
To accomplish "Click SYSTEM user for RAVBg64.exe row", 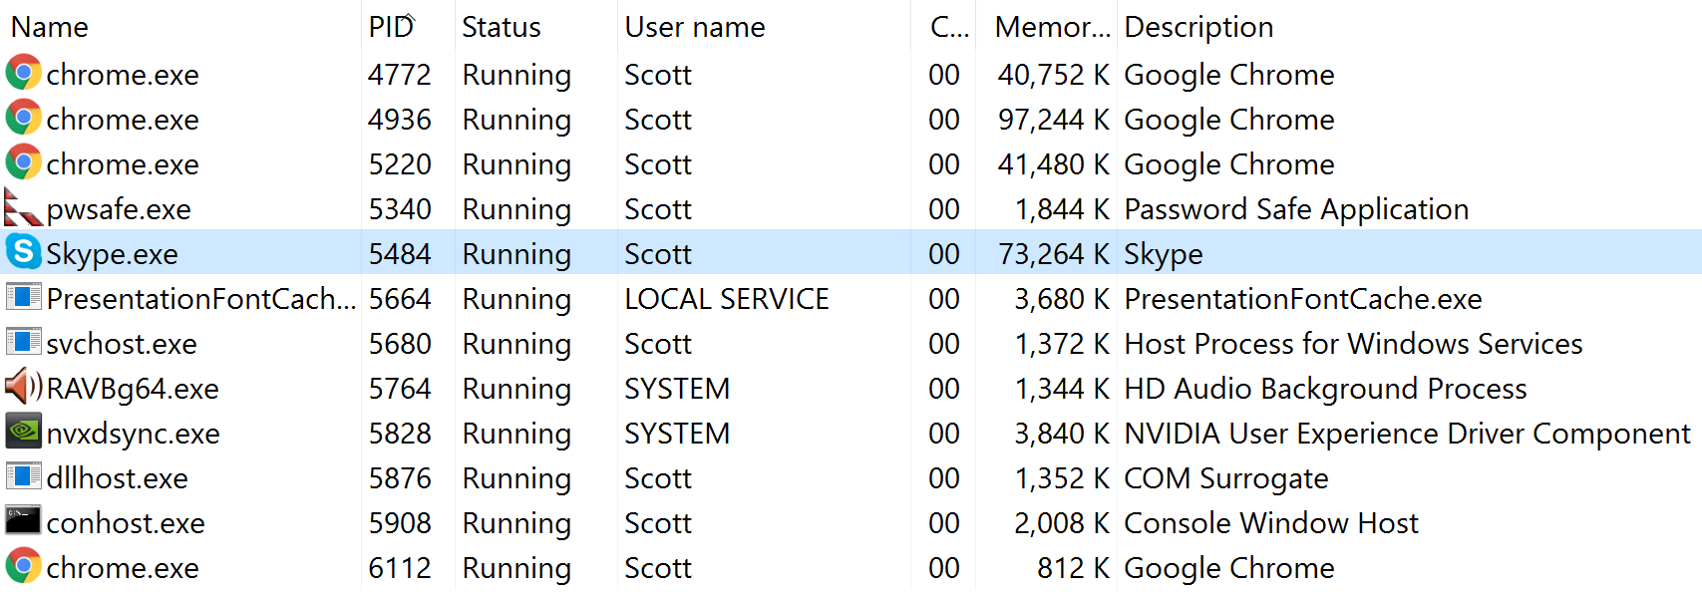I will coord(677,389).
